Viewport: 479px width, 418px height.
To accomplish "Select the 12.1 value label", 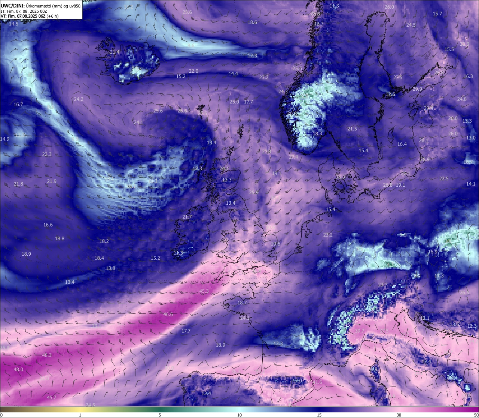I will [x=425, y=318].
